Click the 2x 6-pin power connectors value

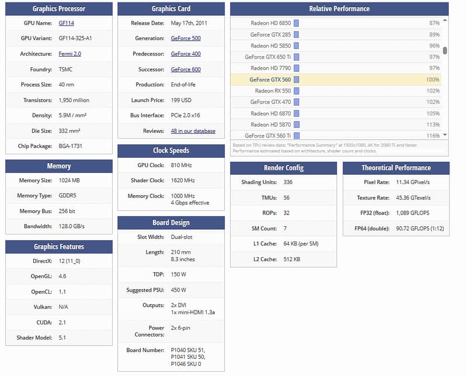tap(180, 327)
